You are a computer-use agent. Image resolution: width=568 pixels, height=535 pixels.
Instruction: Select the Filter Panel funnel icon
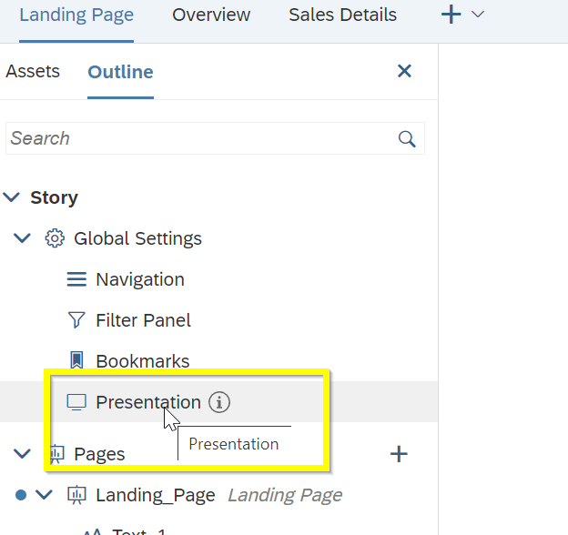[76, 320]
